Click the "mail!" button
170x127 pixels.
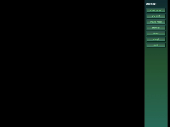tap(156, 45)
